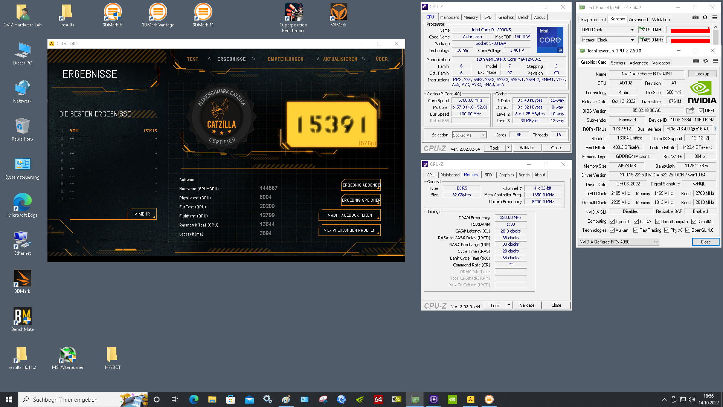Viewport: 723px width, 407px height.
Task: Open the Task View taskbar button
Action: pyautogui.click(x=174, y=399)
